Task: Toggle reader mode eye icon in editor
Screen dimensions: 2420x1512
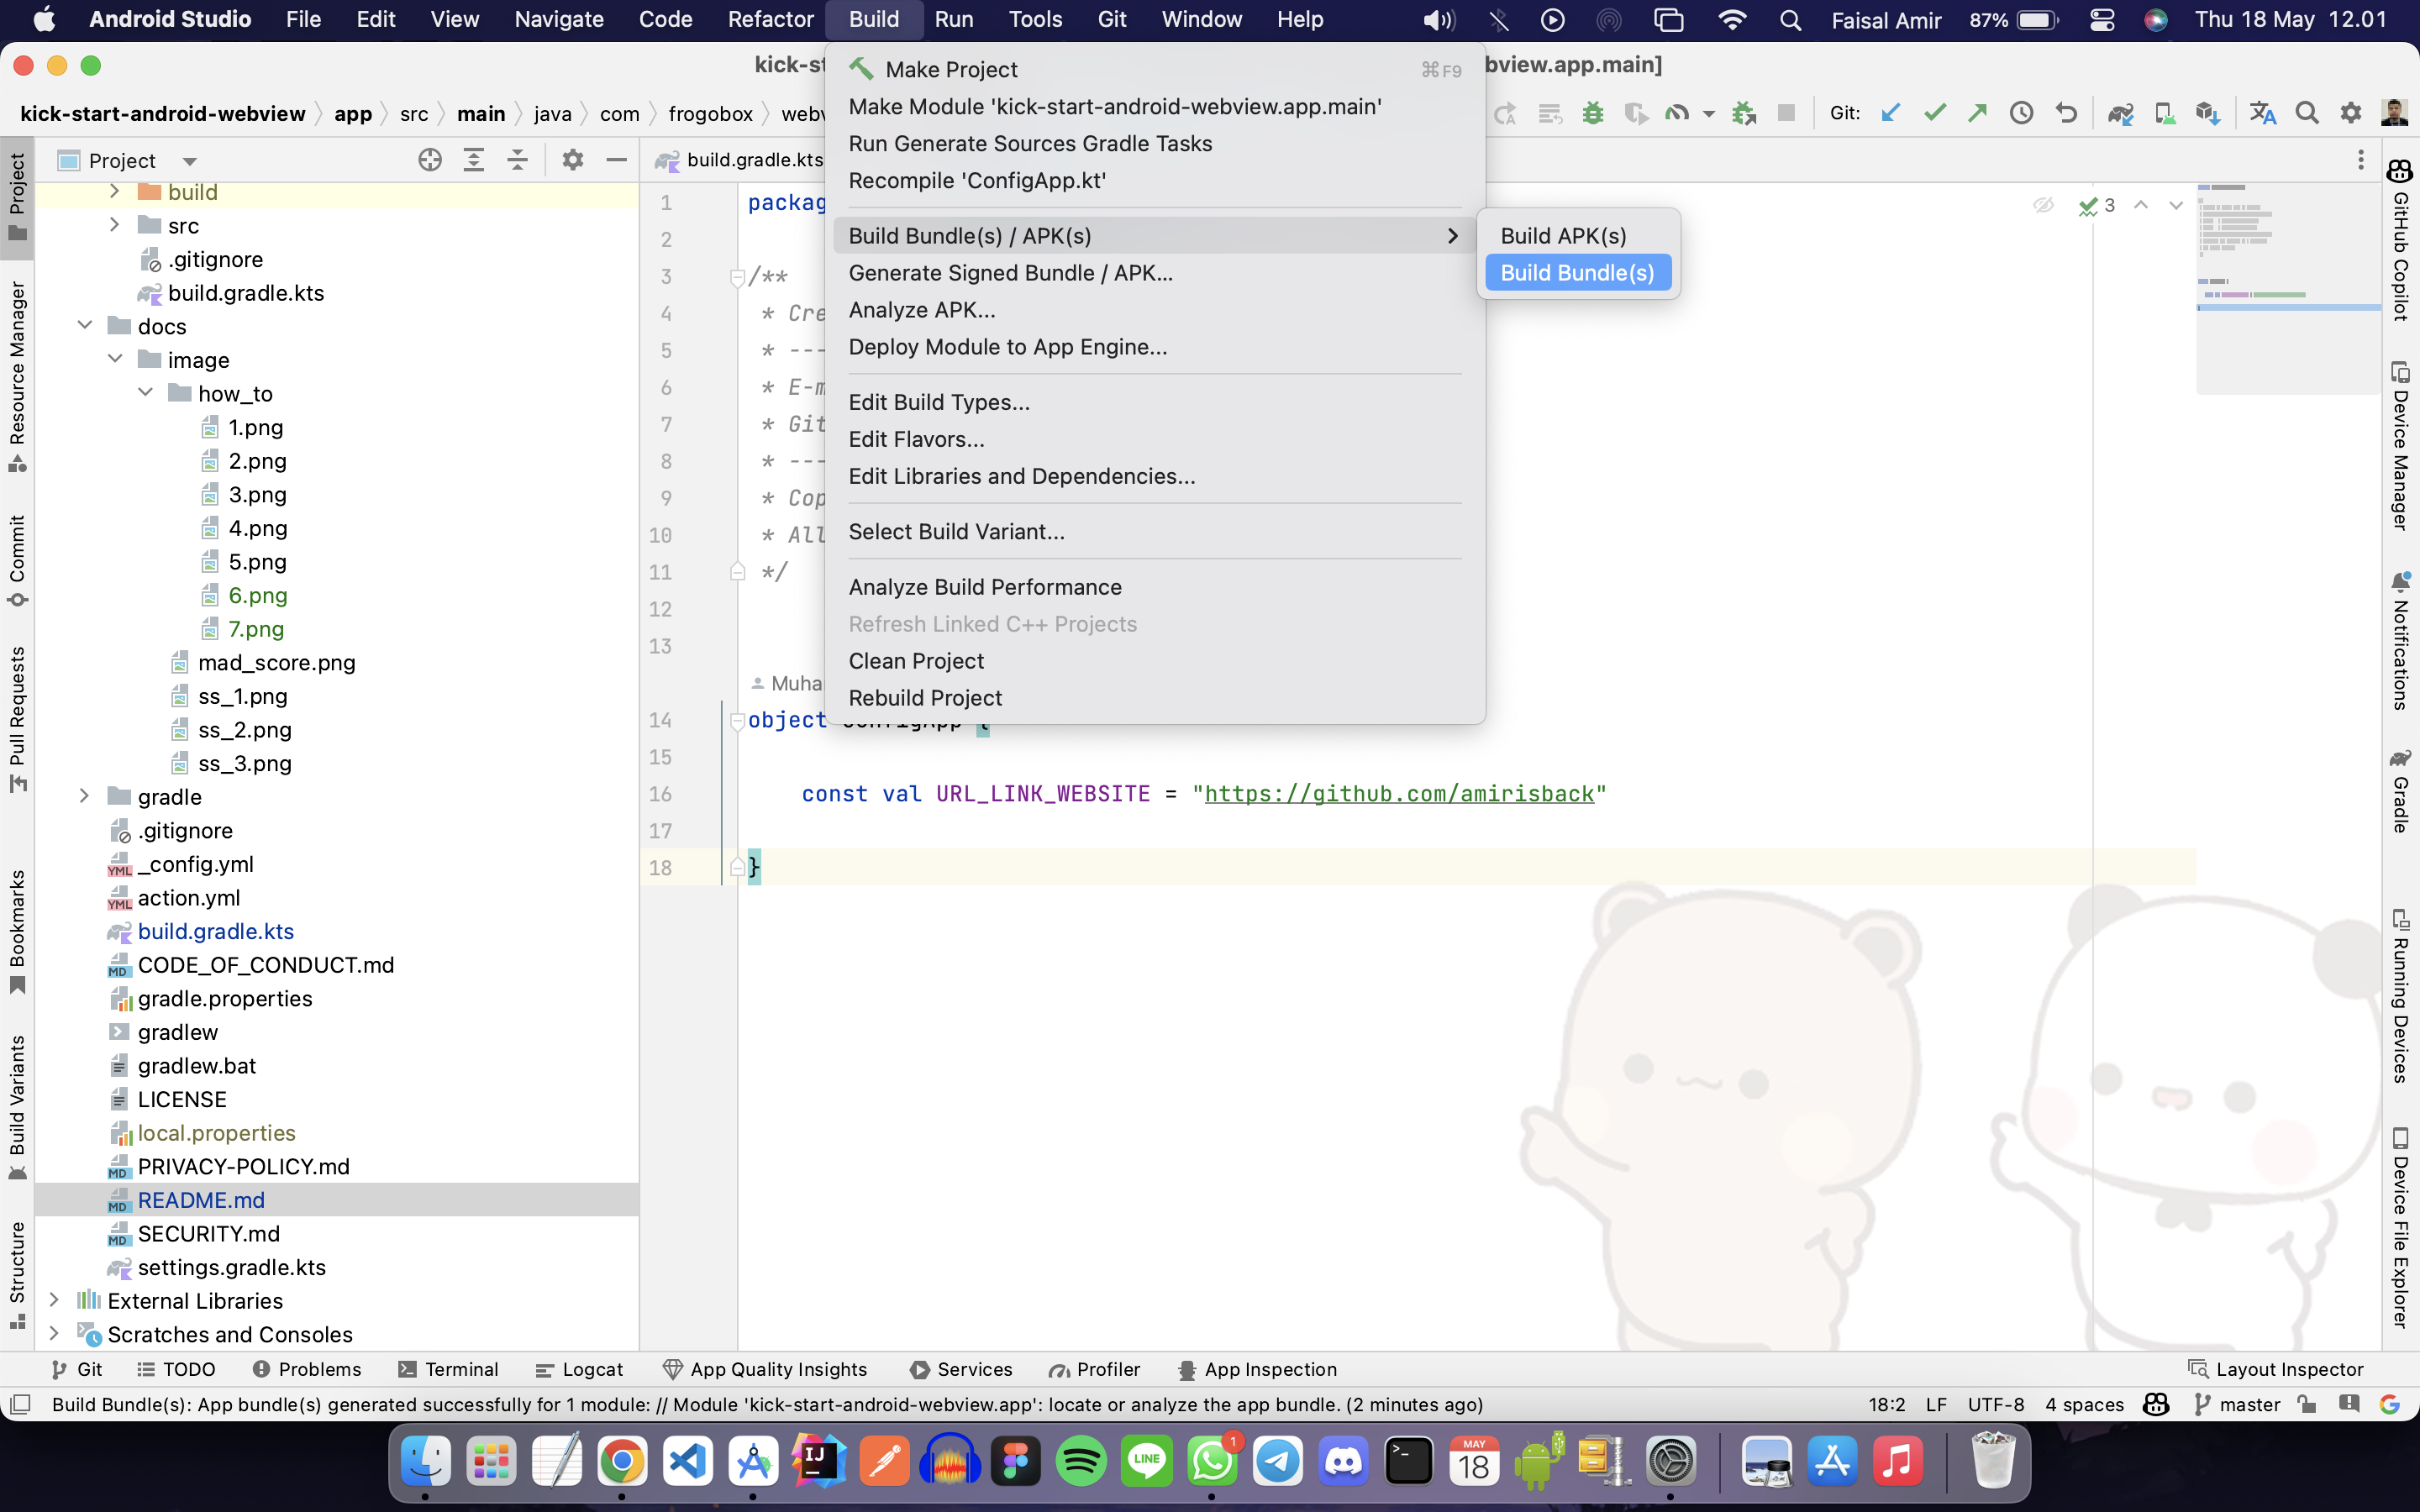Action: (x=2043, y=205)
